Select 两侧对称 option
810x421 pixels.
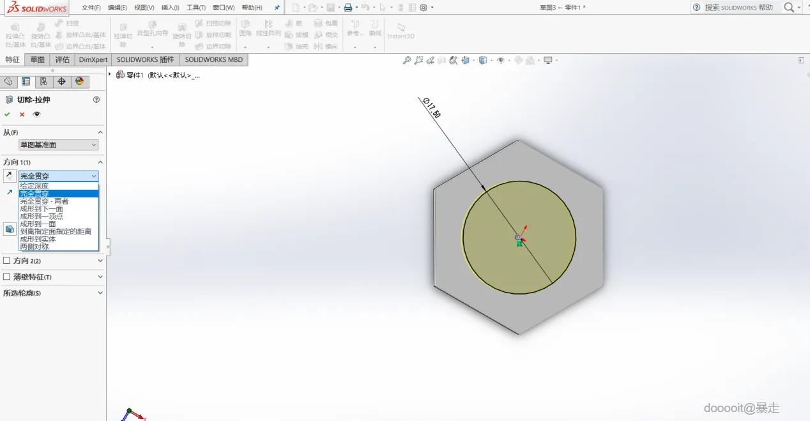(59, 247)
